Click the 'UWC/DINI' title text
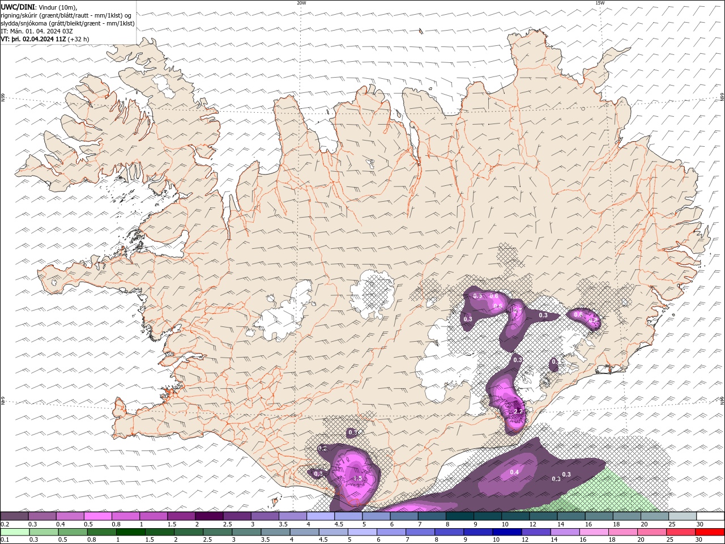 click(17, 7)
